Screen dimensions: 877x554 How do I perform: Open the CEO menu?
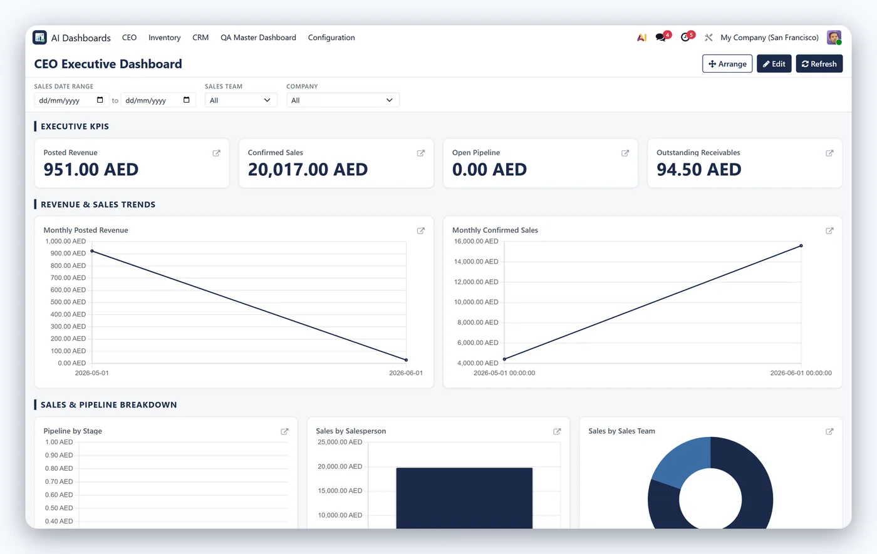[129, 38]
